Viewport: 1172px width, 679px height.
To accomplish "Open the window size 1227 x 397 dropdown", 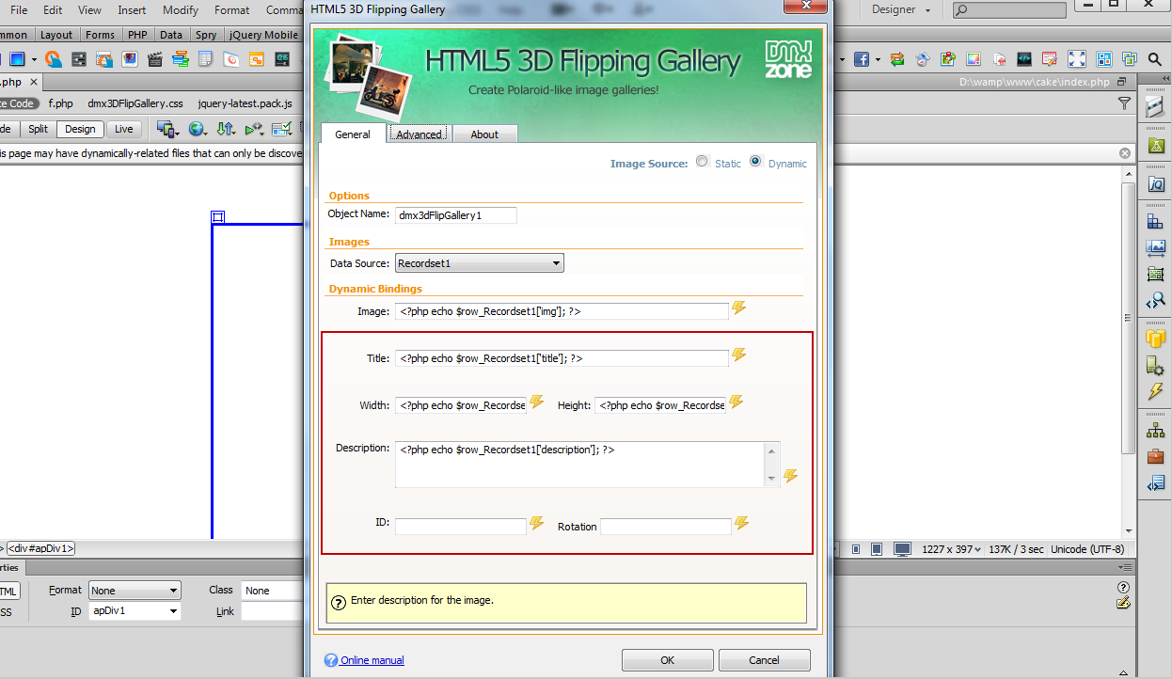I will click(951, 549).
